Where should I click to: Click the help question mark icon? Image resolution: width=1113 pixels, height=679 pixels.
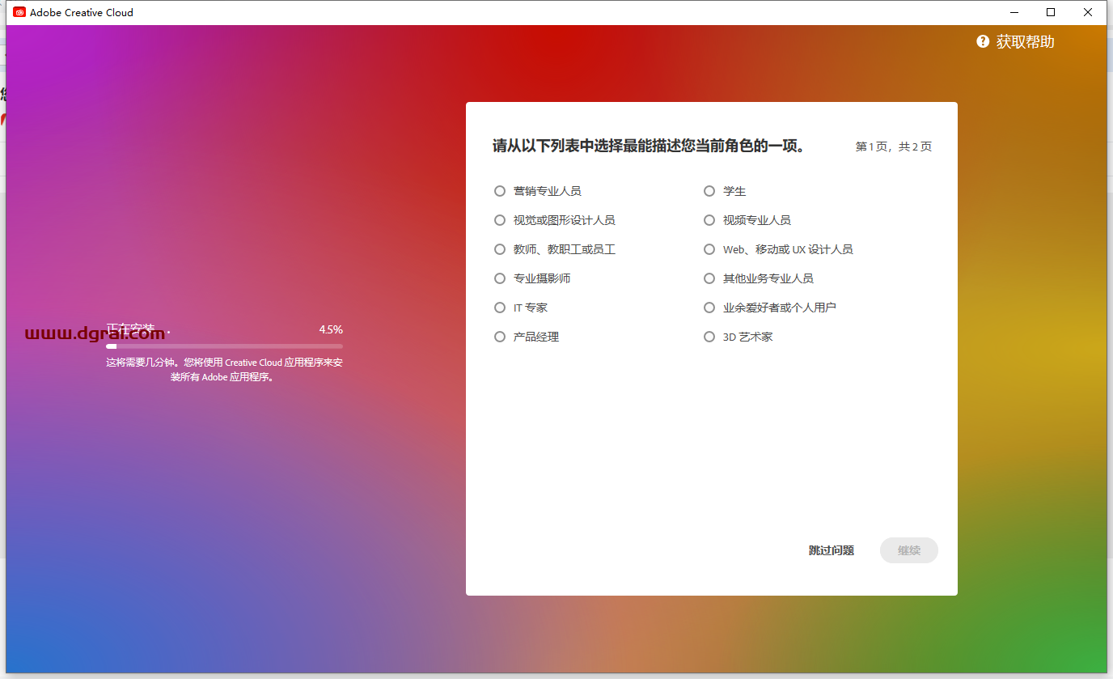pyautogui.click(x=983, y=41)
